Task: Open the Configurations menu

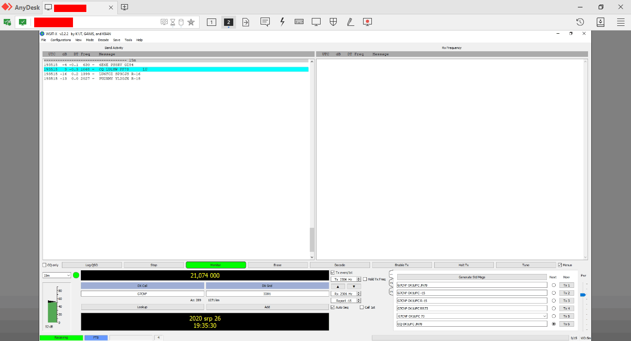Action: (x=61, y=40)
